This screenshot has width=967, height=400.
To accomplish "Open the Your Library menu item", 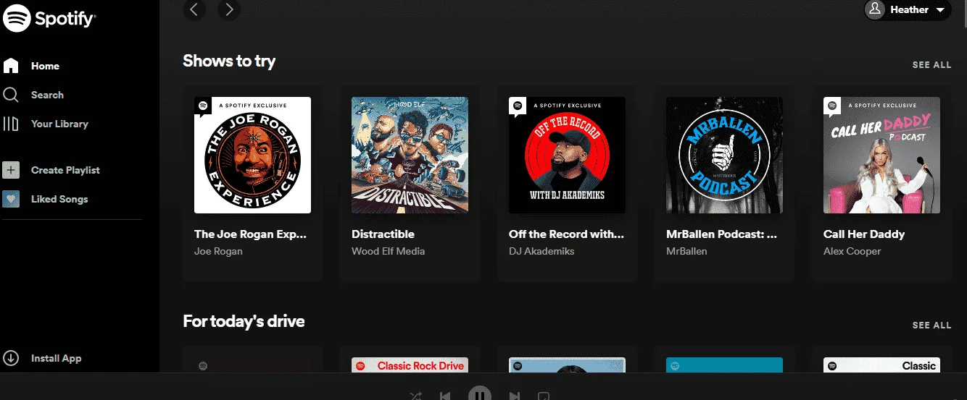I will pyautogui.click(x=59, y=124).
